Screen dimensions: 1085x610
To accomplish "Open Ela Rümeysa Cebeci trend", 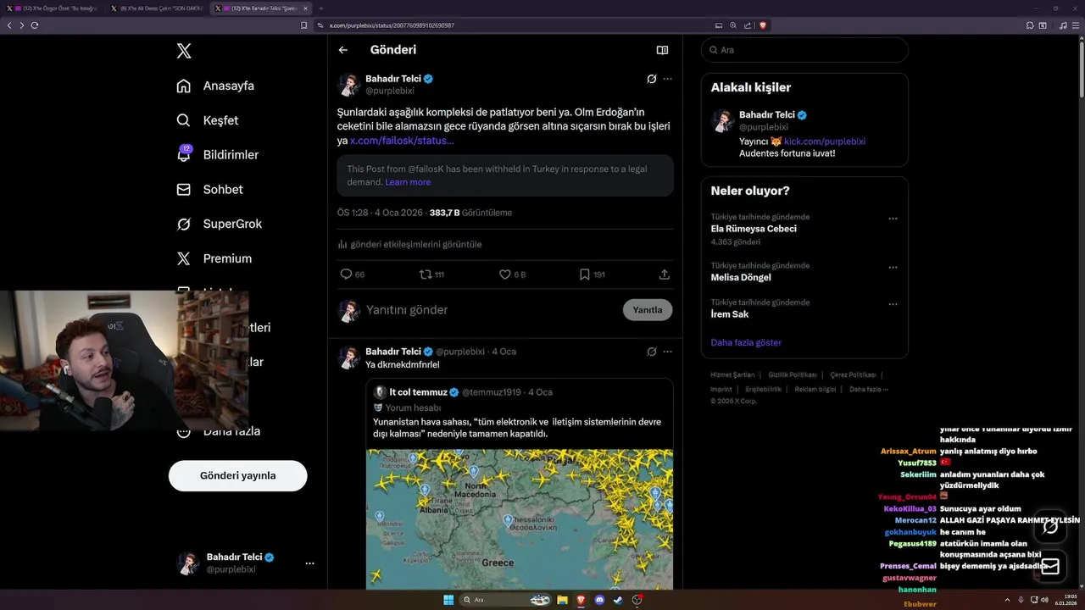I will [x=754, y=229].
